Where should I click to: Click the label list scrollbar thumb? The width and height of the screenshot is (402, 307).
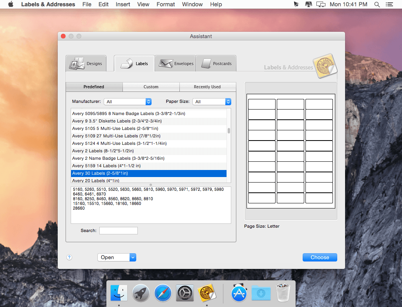pos(229,131)
